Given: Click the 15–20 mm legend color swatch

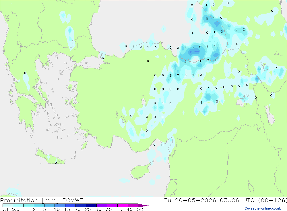Looking at the screenshot, I should [71, 205].
